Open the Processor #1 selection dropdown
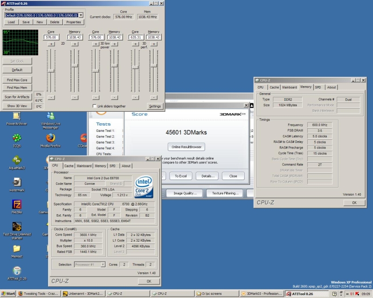The image size is (373, 298). (103, 264)
